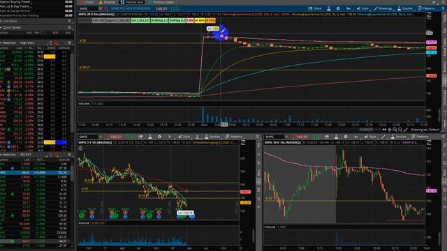Select SHPG row in RECENT watchlist
Screen dimensions: 447x251
(x=35, y=172)
